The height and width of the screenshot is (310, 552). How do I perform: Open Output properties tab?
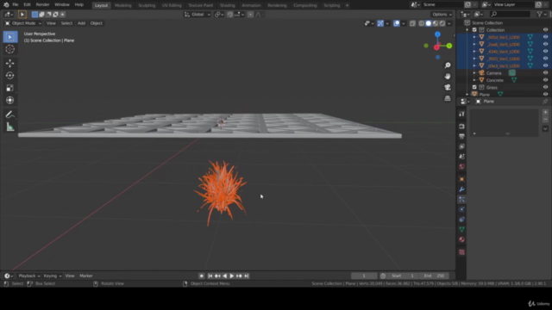[x=462, y=136]
